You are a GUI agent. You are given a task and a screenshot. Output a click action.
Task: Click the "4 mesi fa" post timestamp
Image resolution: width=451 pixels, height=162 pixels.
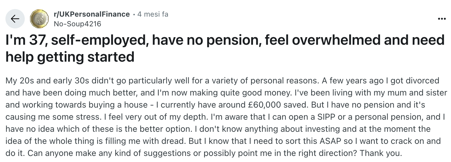coord(153,14)
